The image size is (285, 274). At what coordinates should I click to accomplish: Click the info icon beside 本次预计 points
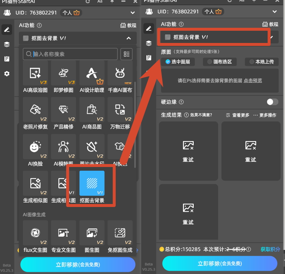pyautogui.click(x=248, y=249)
